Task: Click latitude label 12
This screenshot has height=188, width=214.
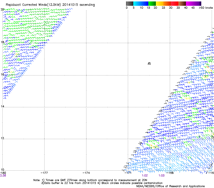Action: click(x=2, y=138)
